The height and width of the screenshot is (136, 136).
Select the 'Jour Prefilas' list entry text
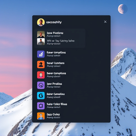click(x=54, y=84)
